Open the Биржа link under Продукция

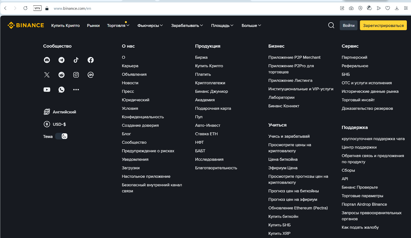tap(201, 57)
